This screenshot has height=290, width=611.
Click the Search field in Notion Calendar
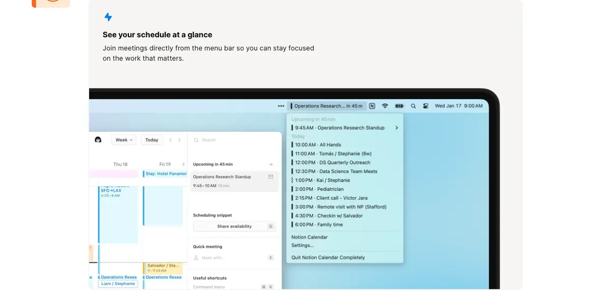click(234, 140)
